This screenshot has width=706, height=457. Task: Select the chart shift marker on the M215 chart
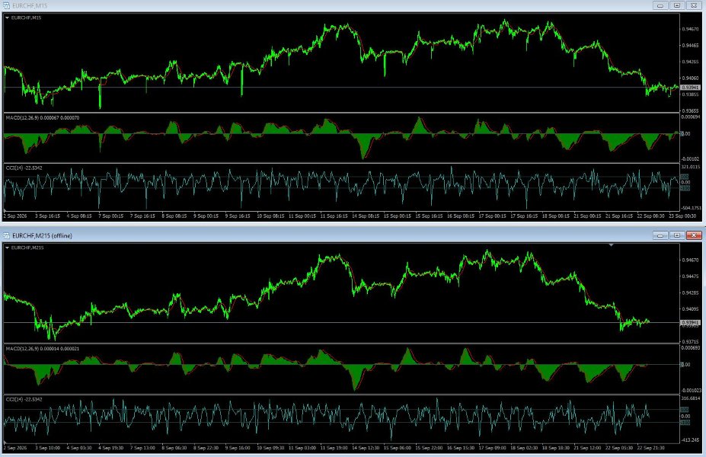(611, 245)
